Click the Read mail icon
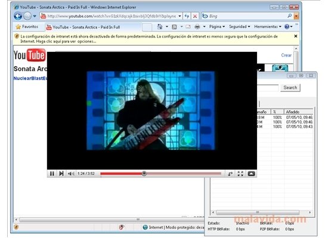This screenshot has width=328, height=238. (188, 27)
